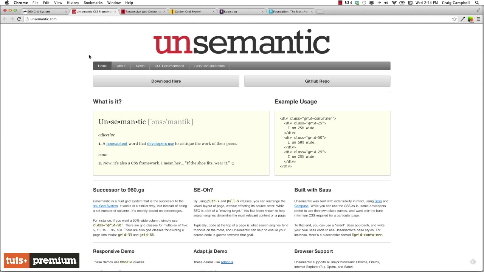Image resolution: width=484 pixels, height=272 pixels.
Task: Open the Edit menu
Action: [x=46, y=3]
